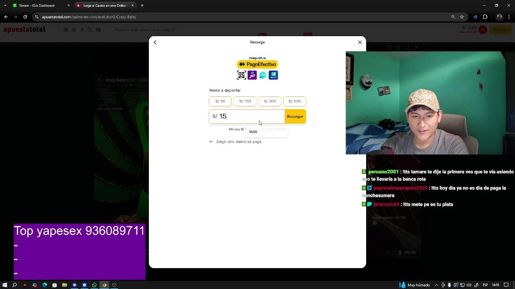Bookmark this page with the star
515x289 pixels.
(462, 17)
